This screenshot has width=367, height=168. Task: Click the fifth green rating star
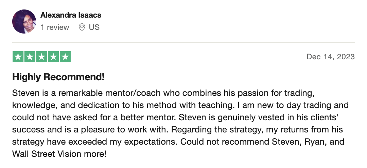[x=65, y=57]
